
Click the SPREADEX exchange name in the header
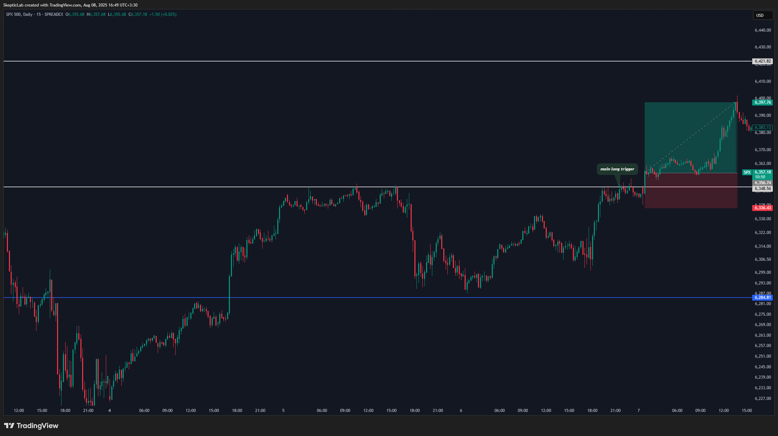click(x=54, y=14)
